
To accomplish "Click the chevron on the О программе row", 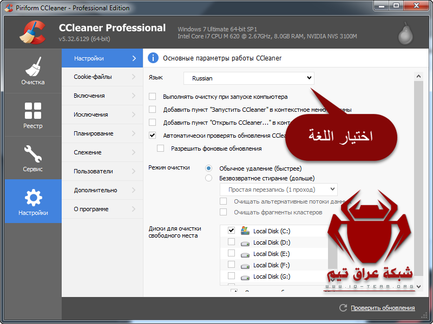I will point(134,209).
